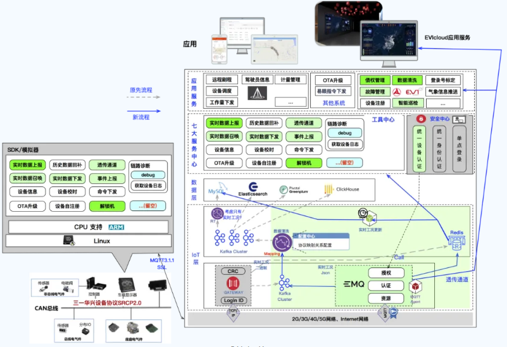
Task: Click the dark tower image under 驾驶员信息
Action: (257, 93)
